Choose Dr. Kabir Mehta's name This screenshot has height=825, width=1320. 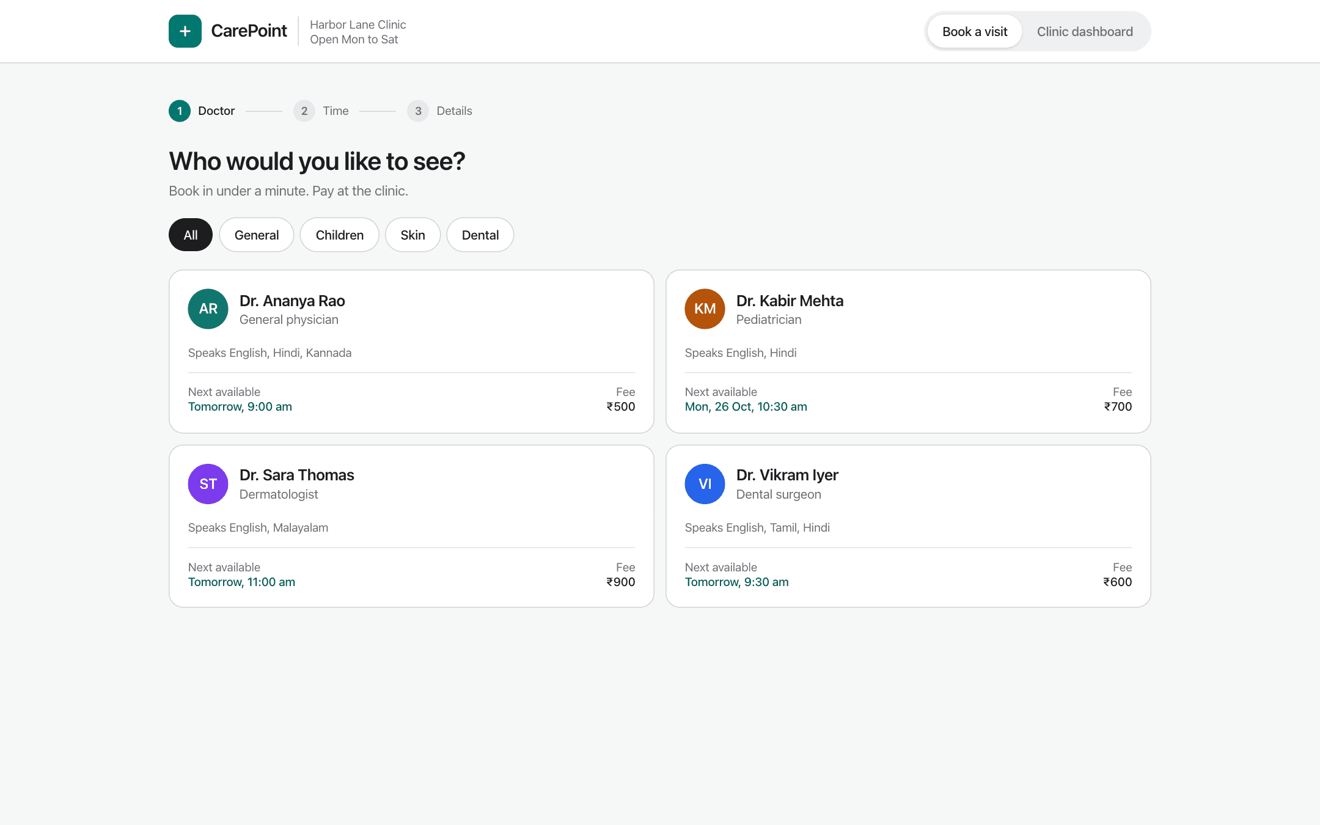point(790,301)
